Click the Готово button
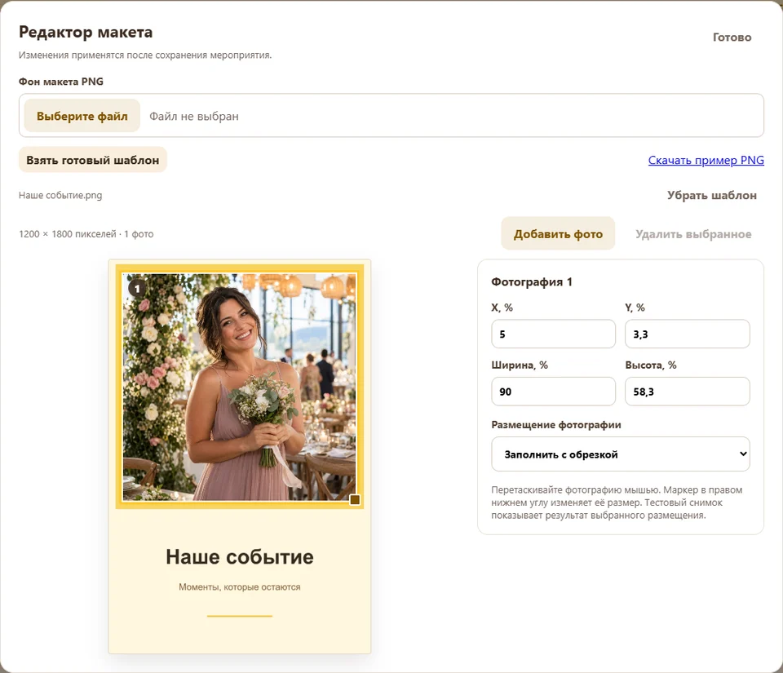This screenshot has height=673, width=783. coord(732,38)
